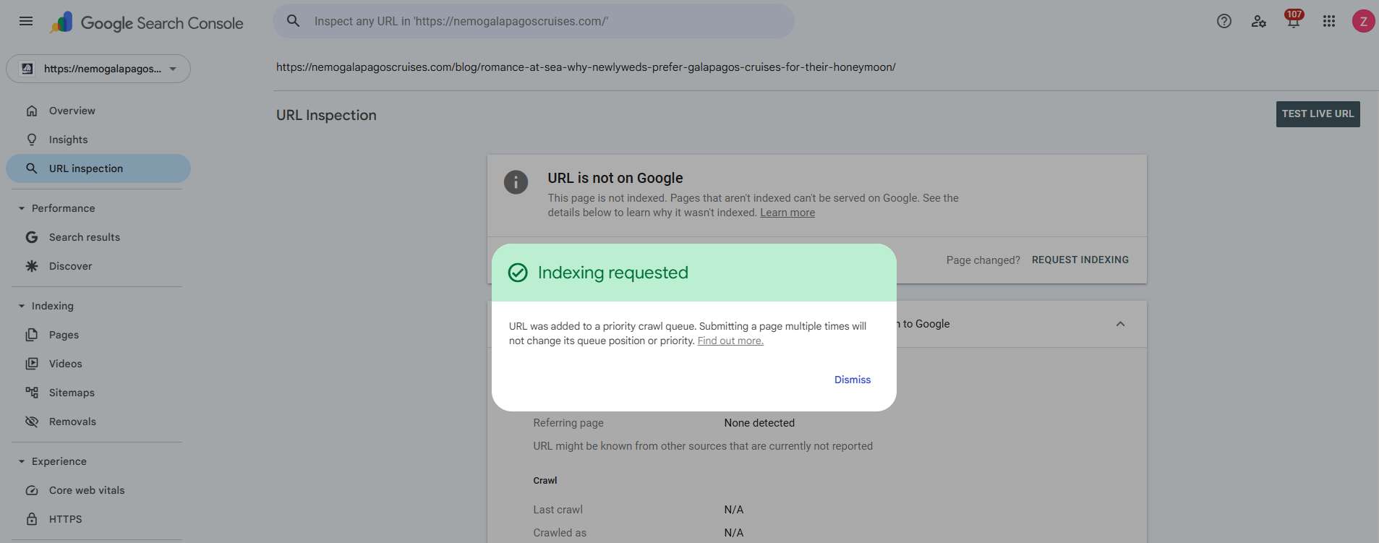Screen dimensions: 1379x543
Task: Click the search magnifier icon in URL bar
Action: pyautogui.click(x=293, y=21)
